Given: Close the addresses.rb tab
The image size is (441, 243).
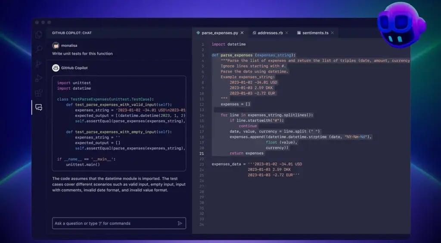Looking at the screenshot, I should point(286,33).
